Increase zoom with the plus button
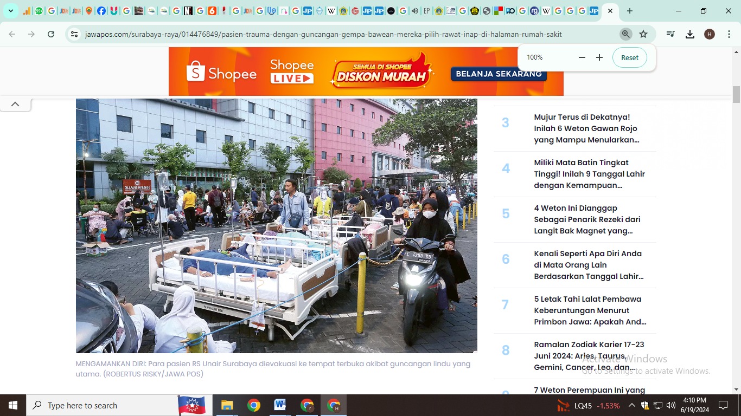 599,57
